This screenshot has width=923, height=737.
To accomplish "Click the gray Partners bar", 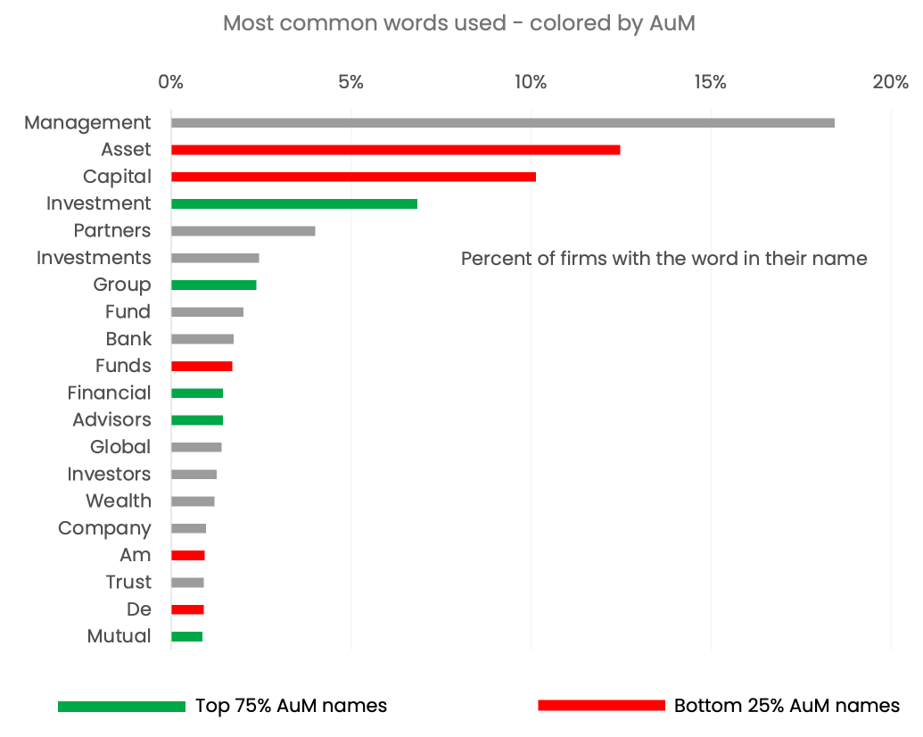I will (243, 231).
